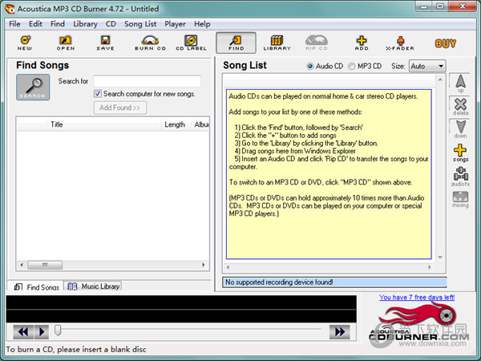This screenshot has height=361, width=481.
Task: Open the Edit menu
Action: [35, 24]
